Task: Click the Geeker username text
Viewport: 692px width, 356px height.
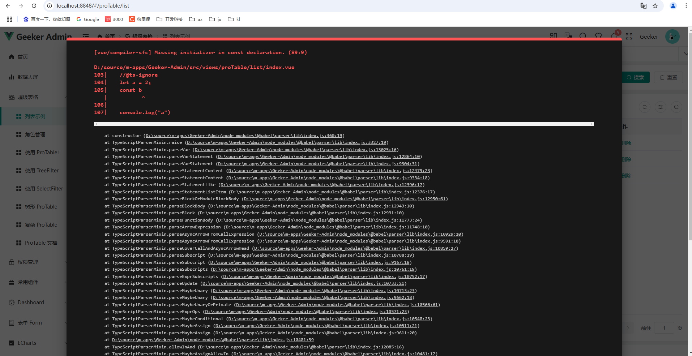Action: point(649,37)
